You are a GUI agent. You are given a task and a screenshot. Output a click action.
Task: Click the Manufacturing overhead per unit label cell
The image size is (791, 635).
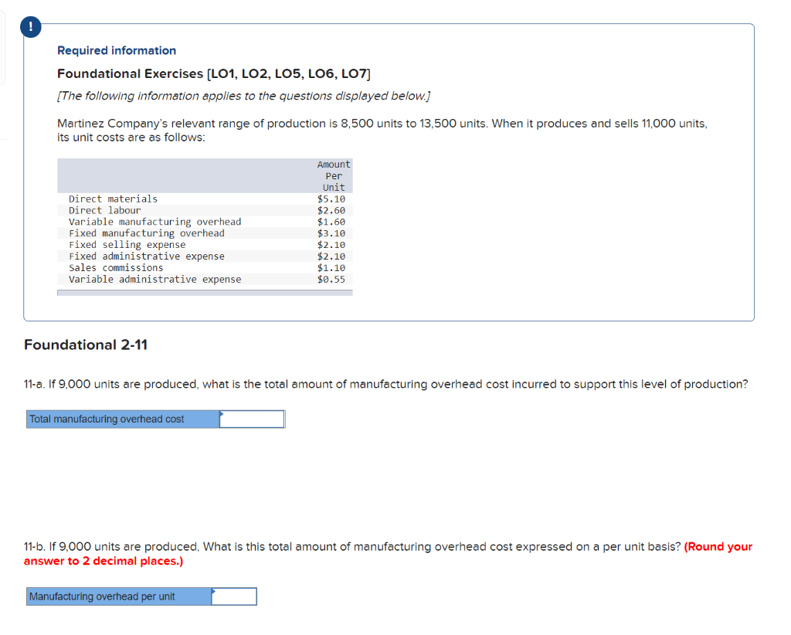tap(119, 596)
